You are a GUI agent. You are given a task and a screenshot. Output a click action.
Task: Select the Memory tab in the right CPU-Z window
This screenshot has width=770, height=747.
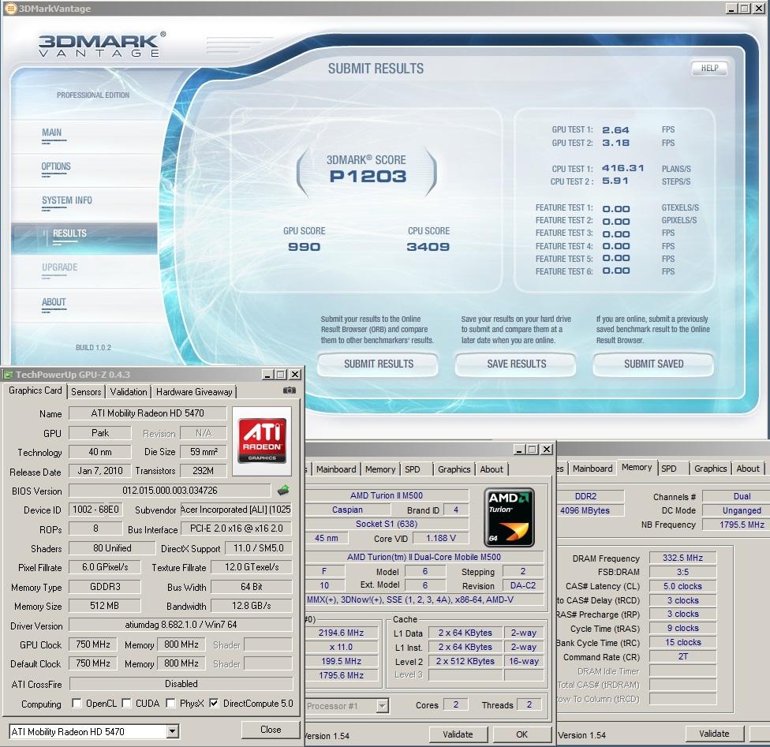coord(637,468)
